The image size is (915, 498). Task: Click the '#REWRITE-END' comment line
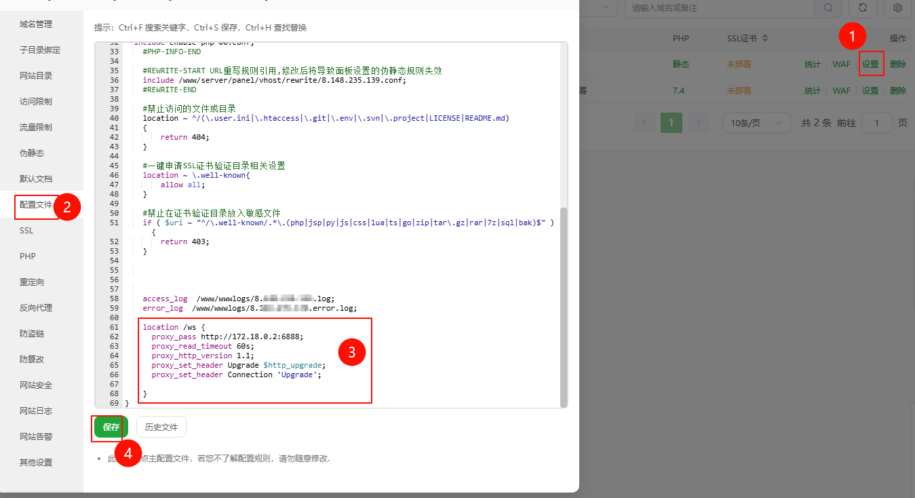[170, 90]
